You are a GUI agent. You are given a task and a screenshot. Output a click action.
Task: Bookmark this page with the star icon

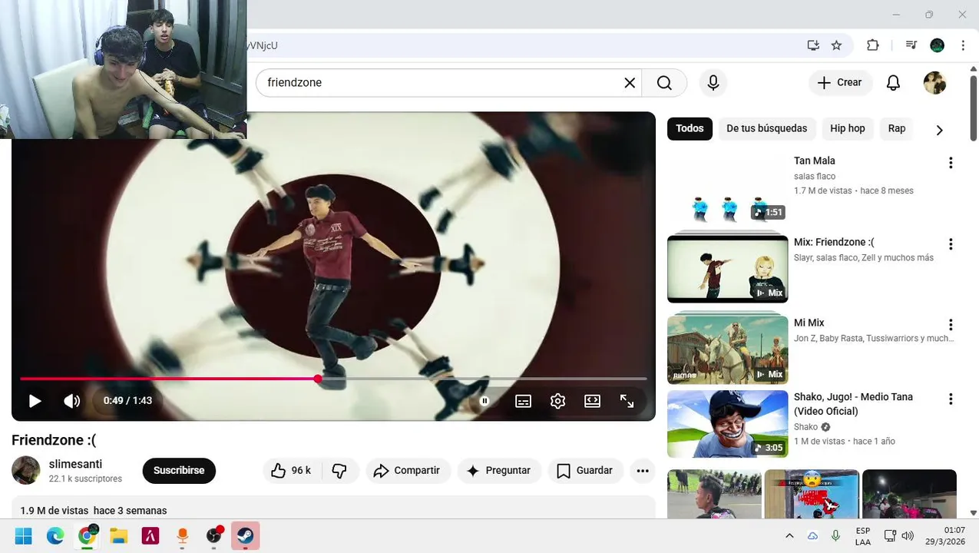837,45
